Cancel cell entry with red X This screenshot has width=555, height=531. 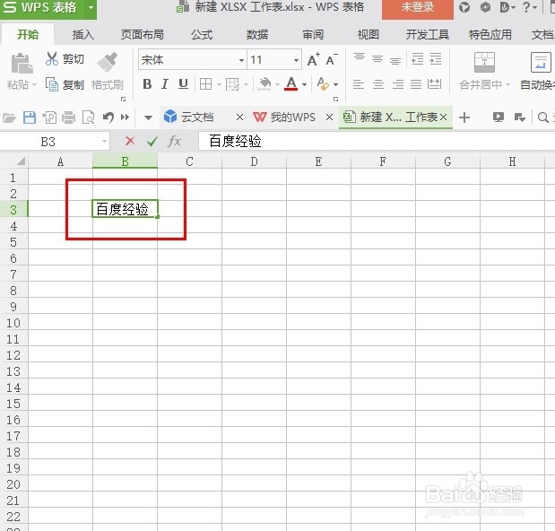pos(130,141)
